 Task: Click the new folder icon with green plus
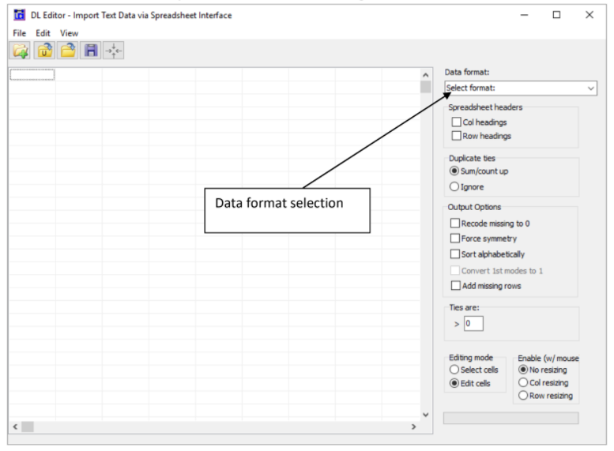pos(21,51)
